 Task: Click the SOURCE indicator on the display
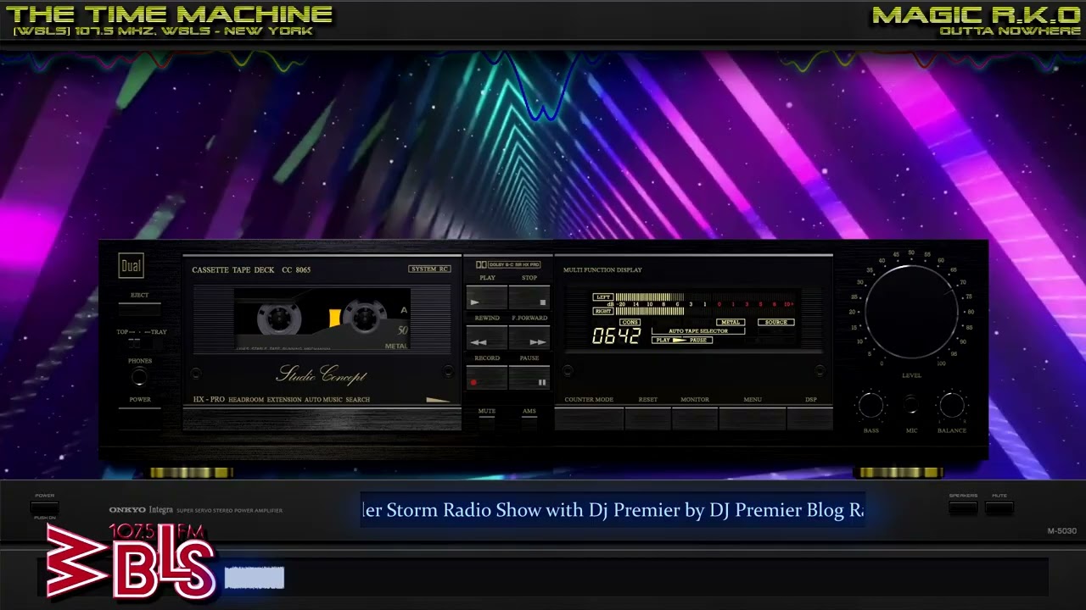(775, 322)
